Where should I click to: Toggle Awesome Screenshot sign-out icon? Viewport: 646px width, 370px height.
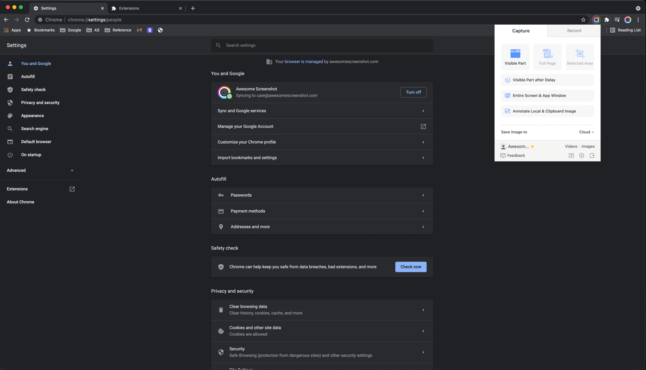592,156
